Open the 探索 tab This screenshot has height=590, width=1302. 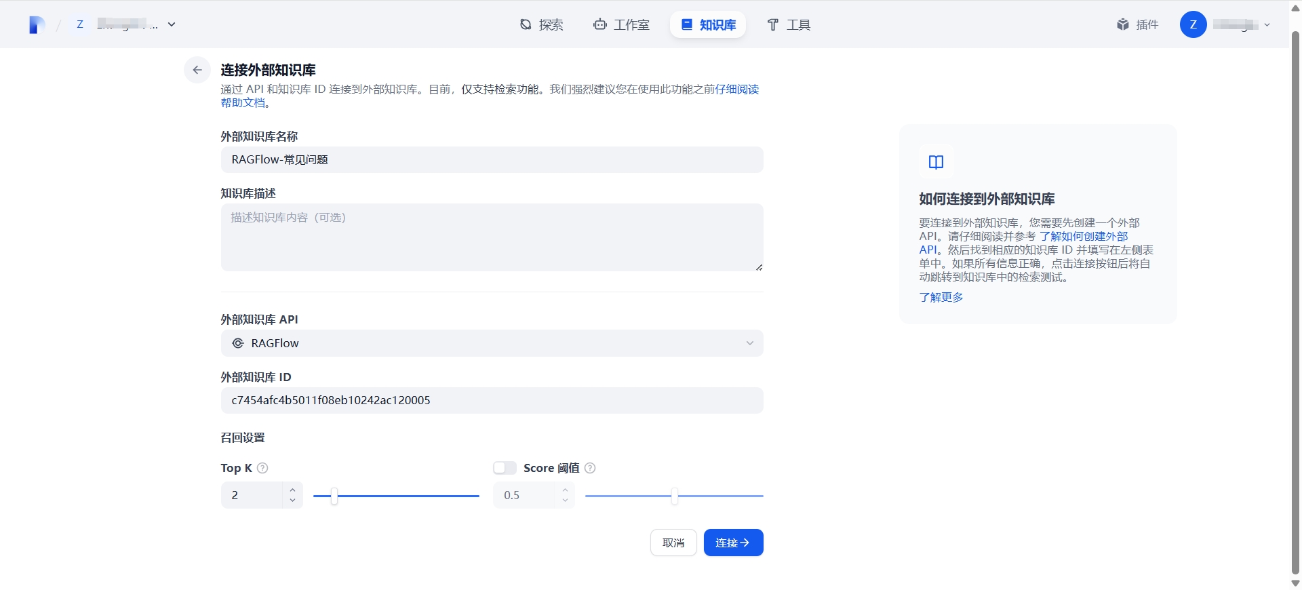(x=541, y=25)
